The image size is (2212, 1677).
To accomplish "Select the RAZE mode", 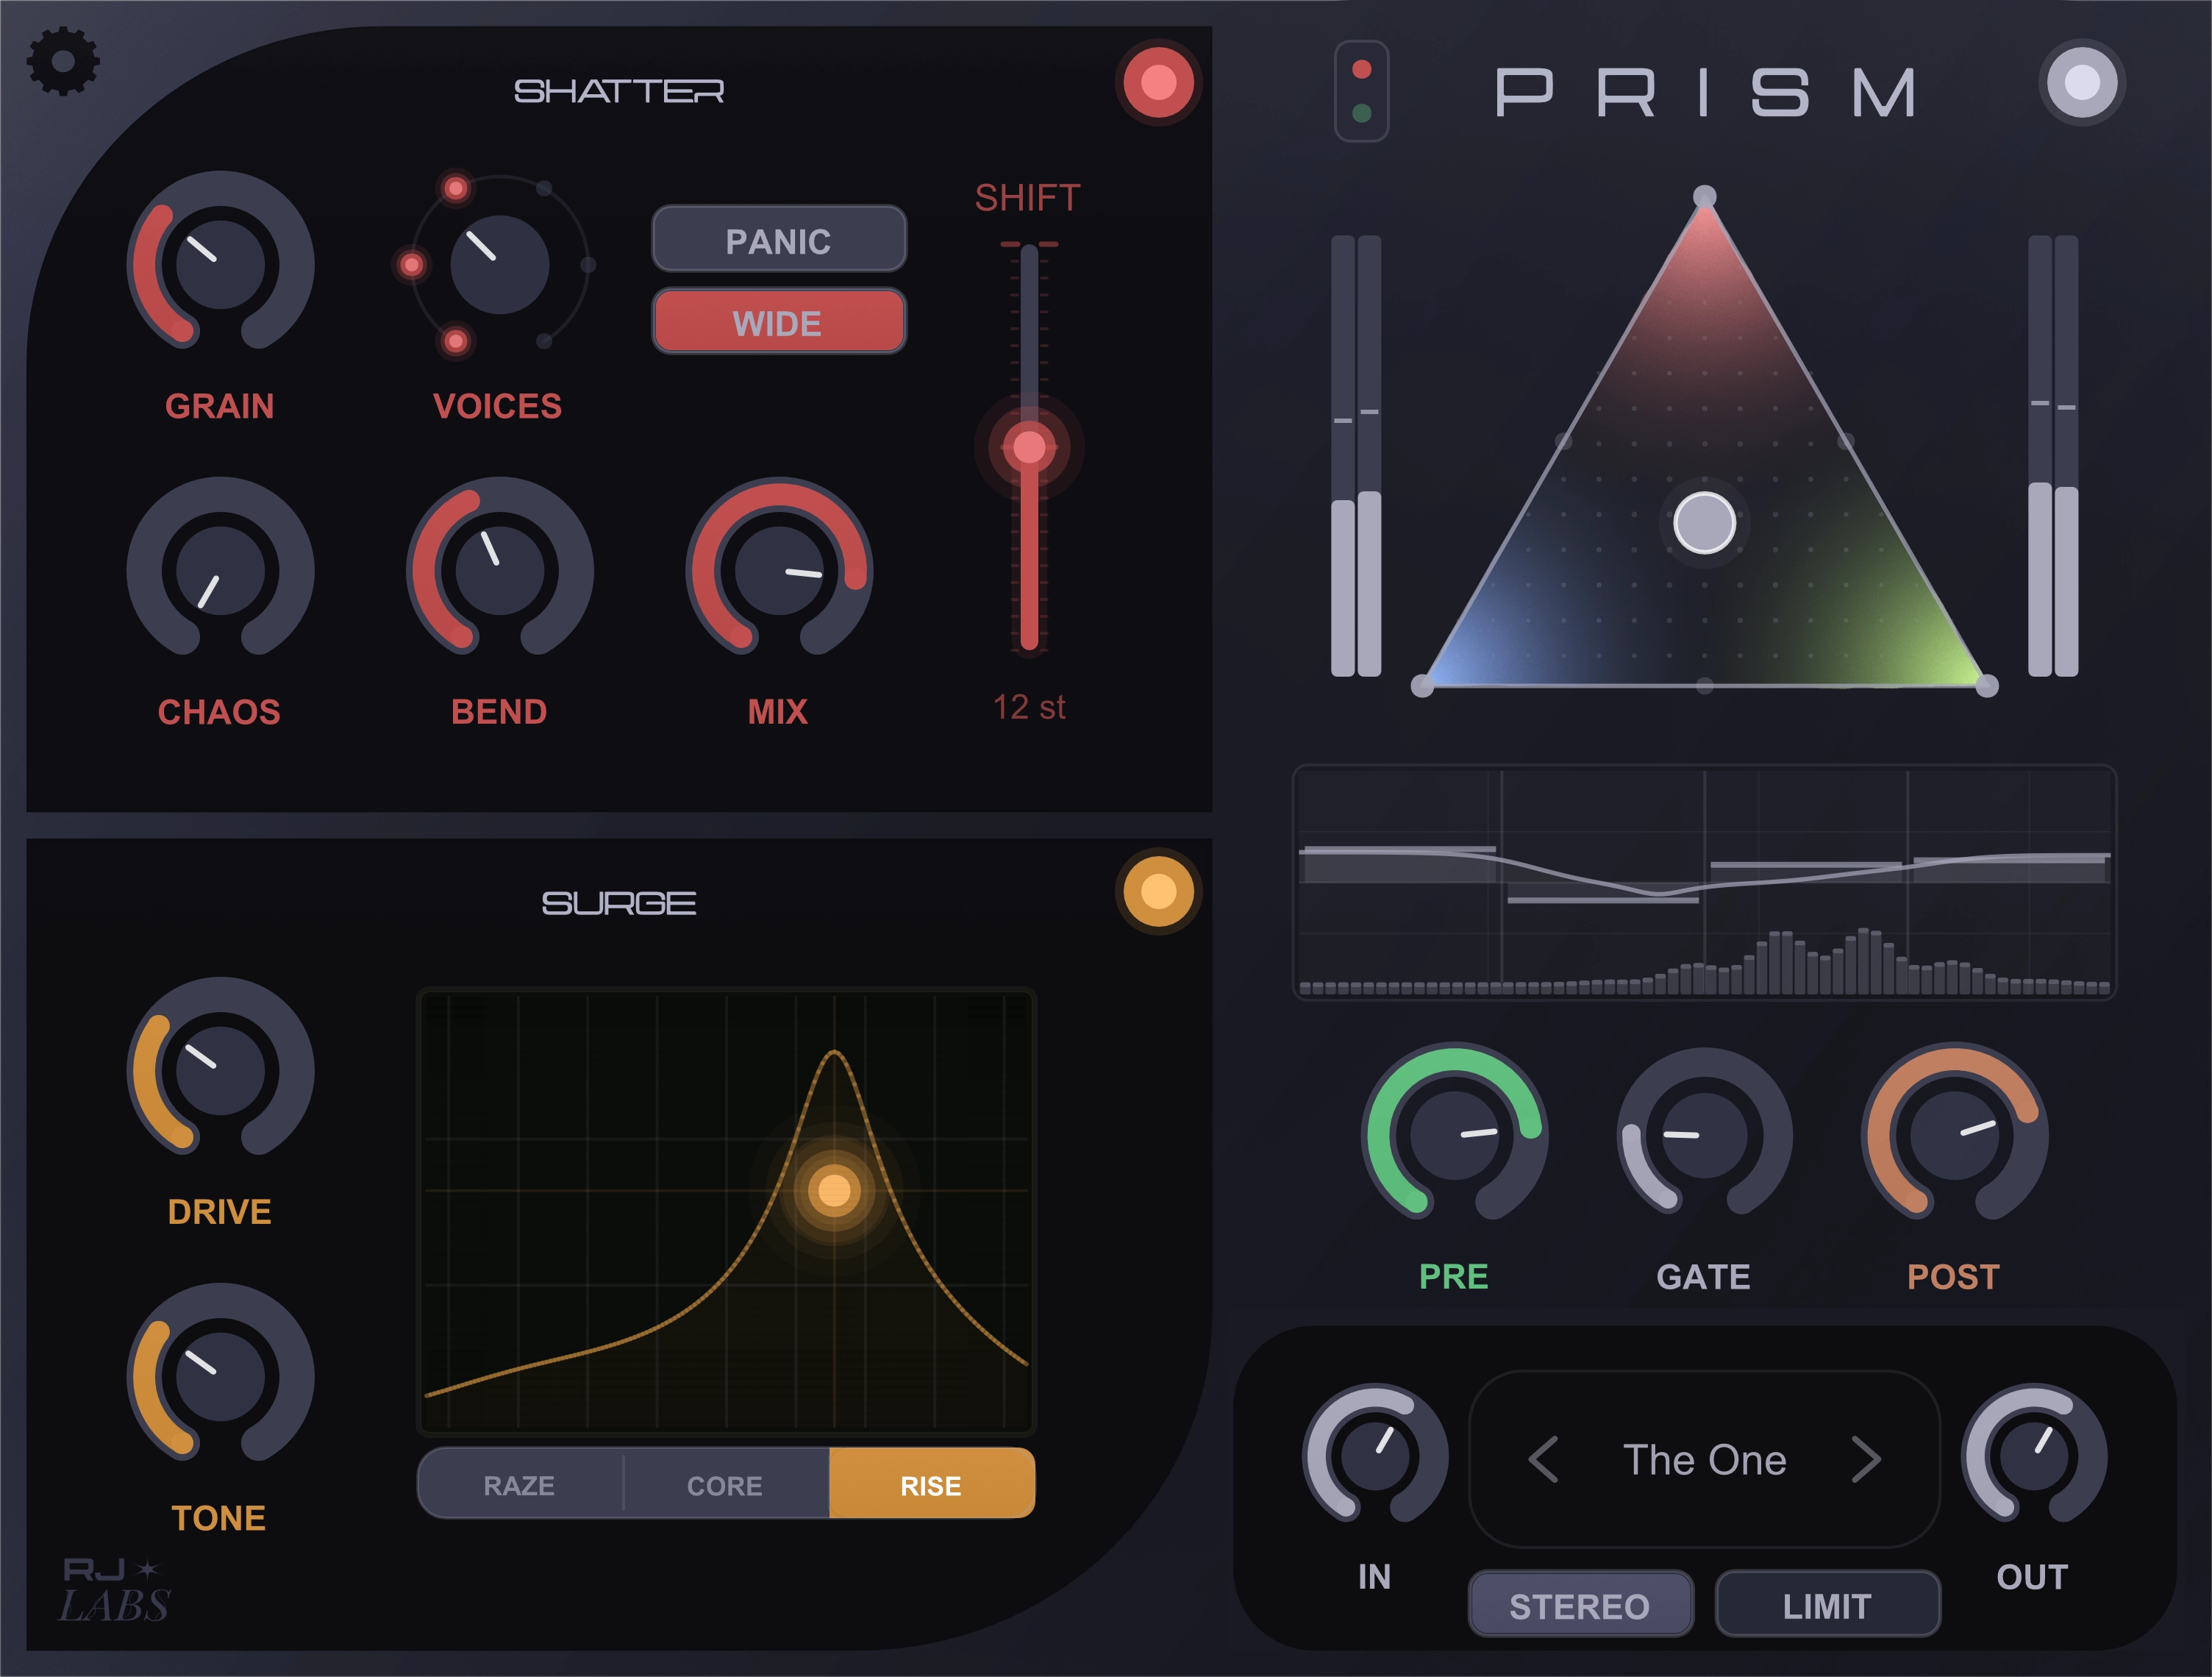I will (x=519, y=1486).
